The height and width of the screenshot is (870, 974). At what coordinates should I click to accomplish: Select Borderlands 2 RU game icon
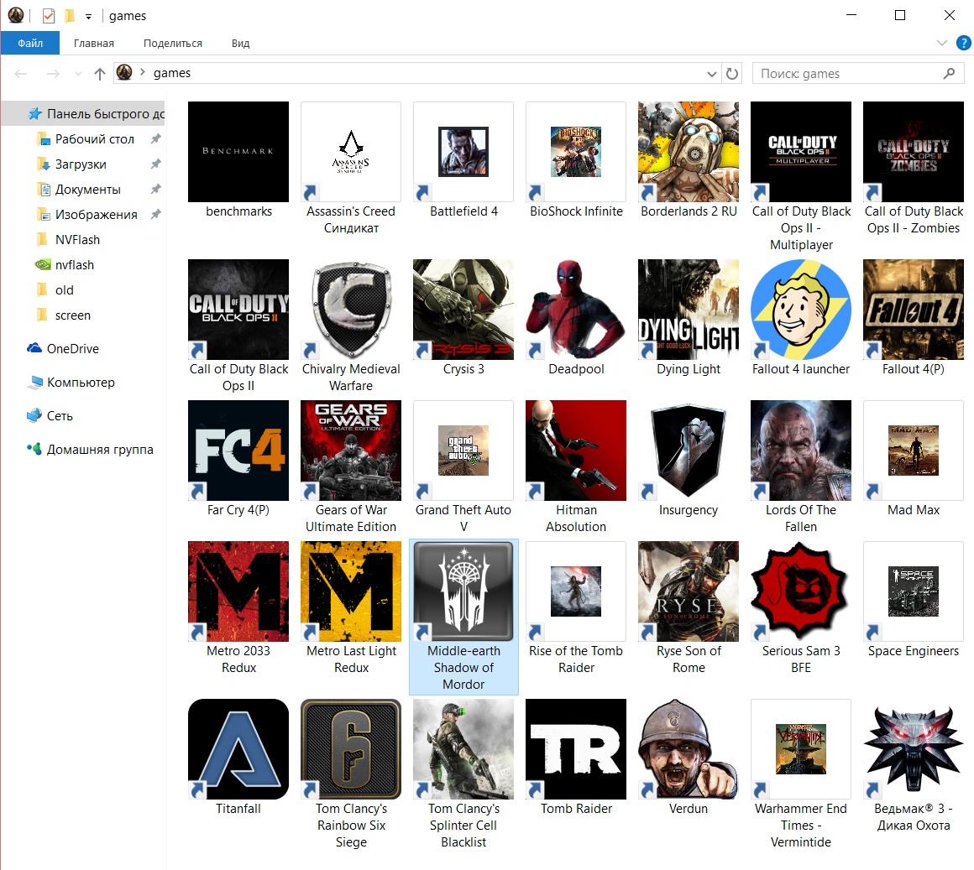[689, 152]
